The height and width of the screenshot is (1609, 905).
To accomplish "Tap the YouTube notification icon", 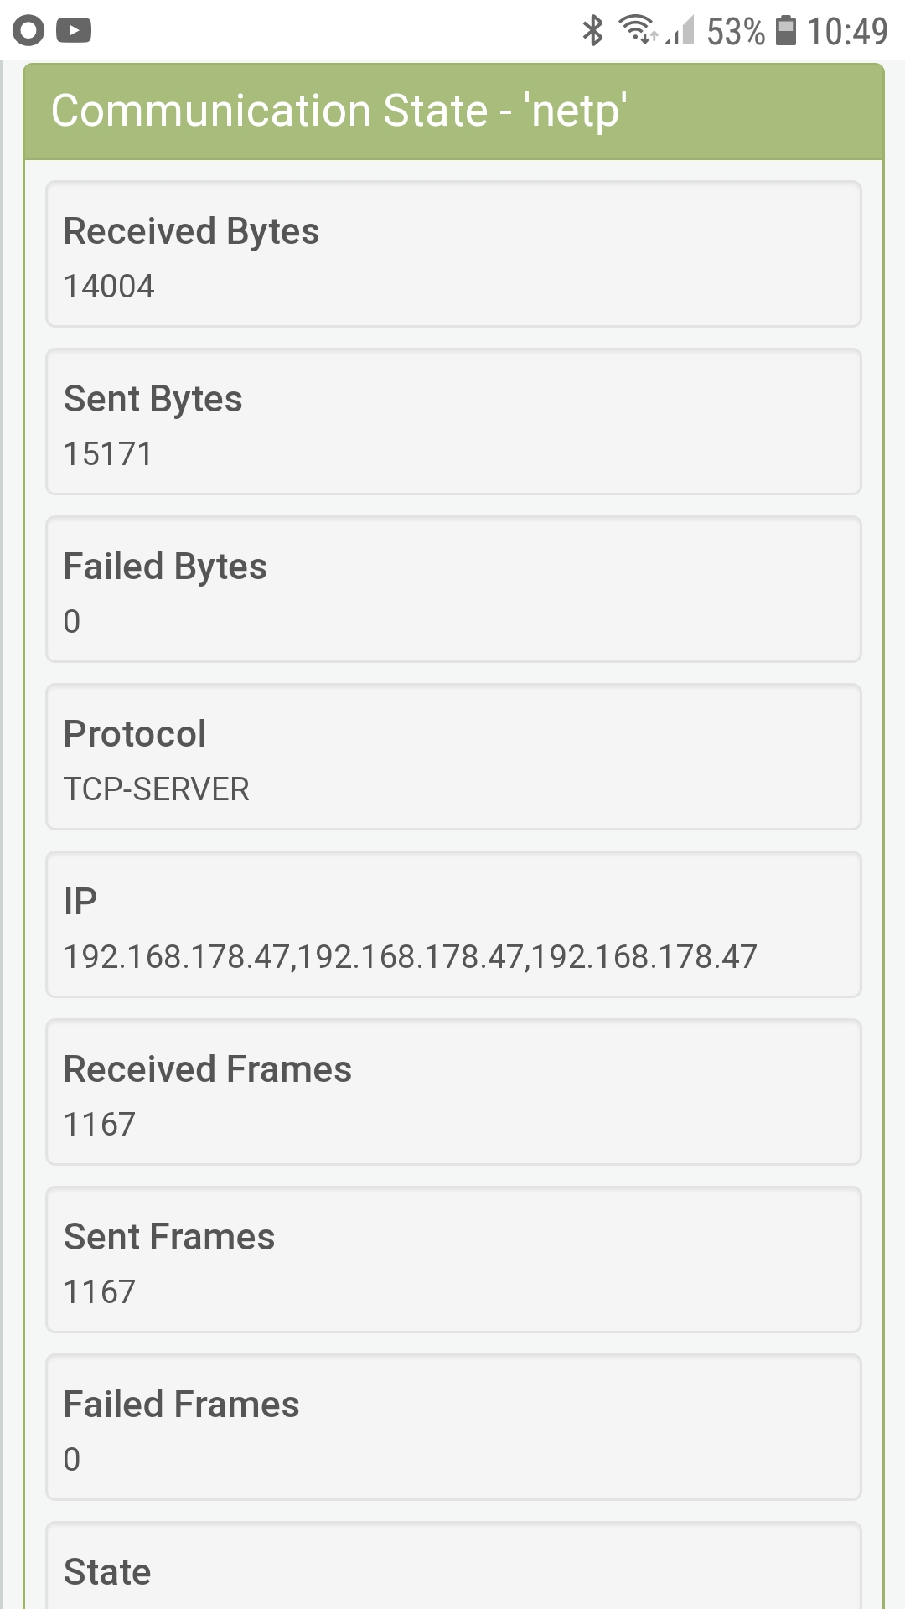I will coord(74,31).
